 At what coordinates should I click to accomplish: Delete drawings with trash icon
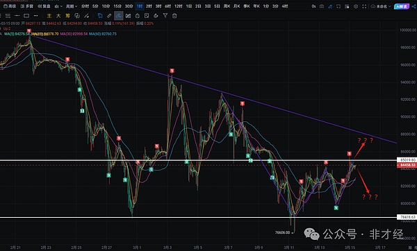pyautogui.click(x=174, y=16)
